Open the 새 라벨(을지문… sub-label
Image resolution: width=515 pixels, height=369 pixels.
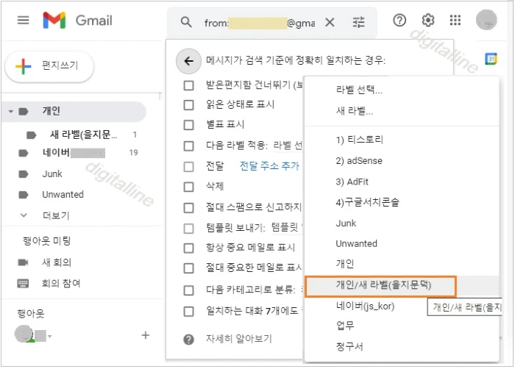83,135
